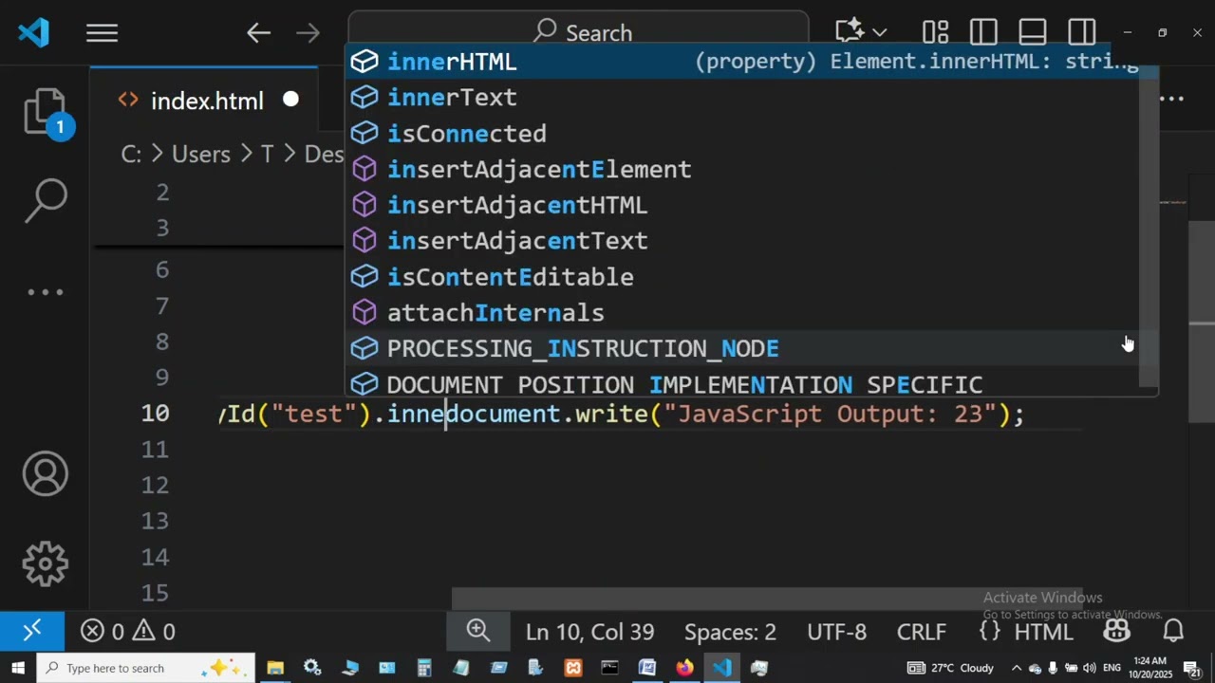
Task: Toggle the primary side bar
Action: (x=983, y=33)
